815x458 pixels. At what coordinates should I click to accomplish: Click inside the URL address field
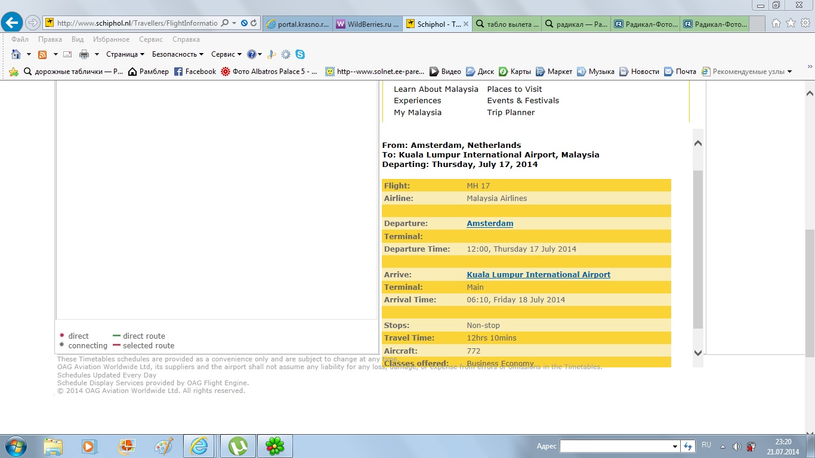136,23
